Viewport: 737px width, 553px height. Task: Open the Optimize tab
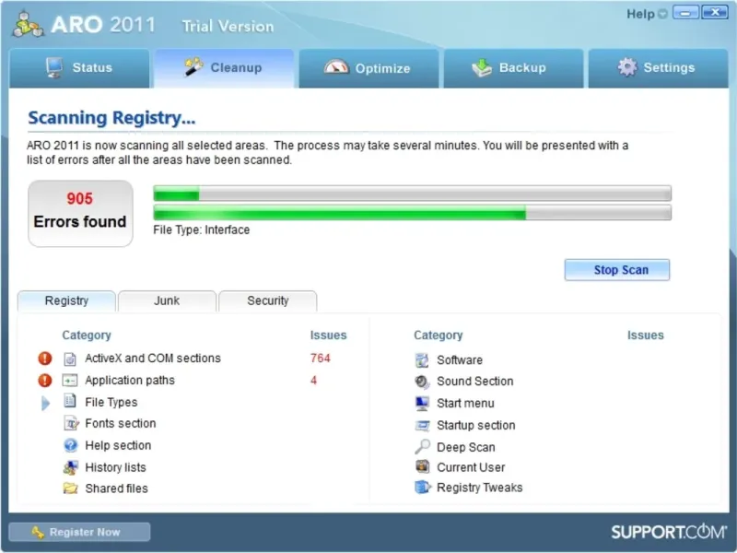[369, 67]
